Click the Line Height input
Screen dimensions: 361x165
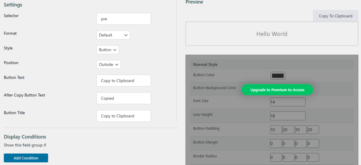point(288,116)
